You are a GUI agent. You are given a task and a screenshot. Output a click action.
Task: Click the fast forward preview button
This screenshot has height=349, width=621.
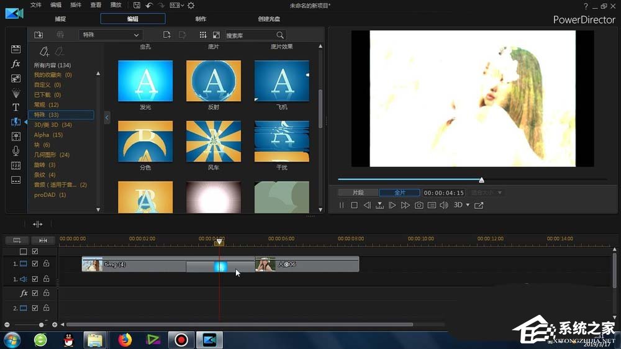[x=406, y=205]
